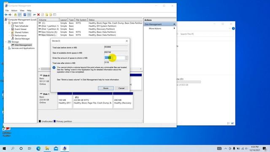
Task: Open the notification center icon
Action: pyautogui.click(x=265, y=148)
